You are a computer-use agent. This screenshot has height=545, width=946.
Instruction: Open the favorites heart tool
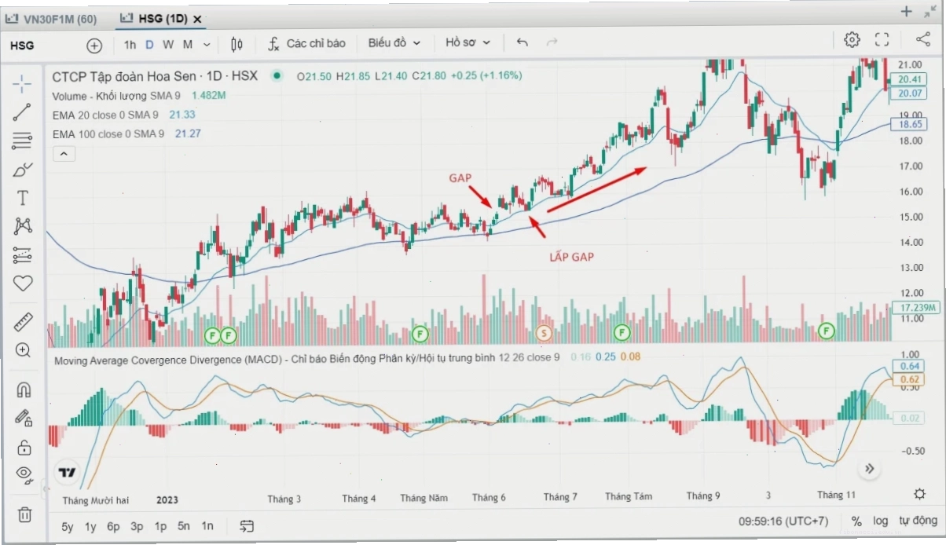[23, 283]
